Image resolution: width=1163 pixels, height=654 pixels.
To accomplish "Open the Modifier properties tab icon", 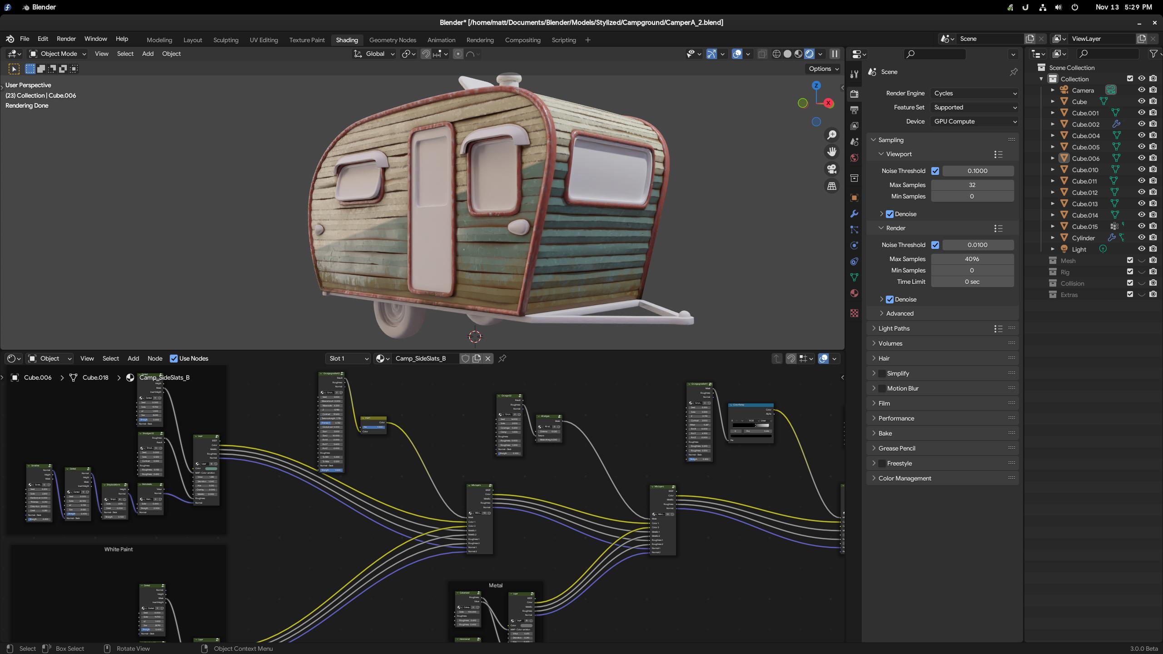I will tap(854, 213).
